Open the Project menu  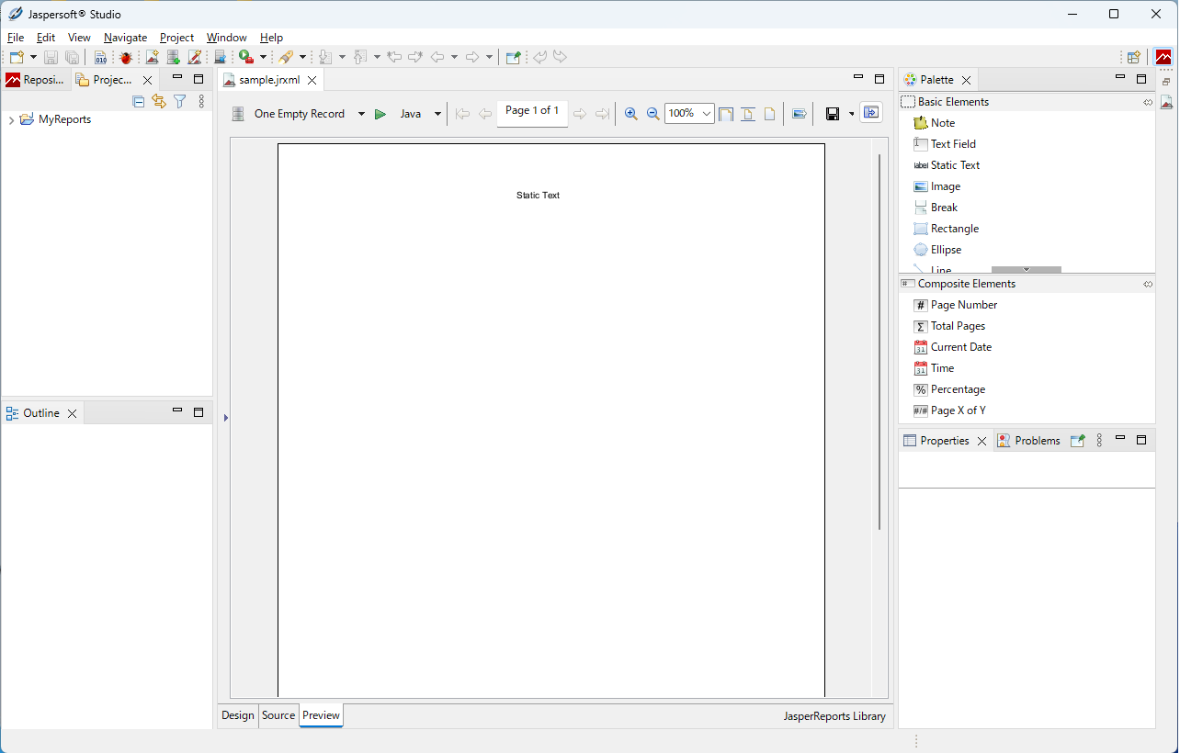[x=176, y=38]
